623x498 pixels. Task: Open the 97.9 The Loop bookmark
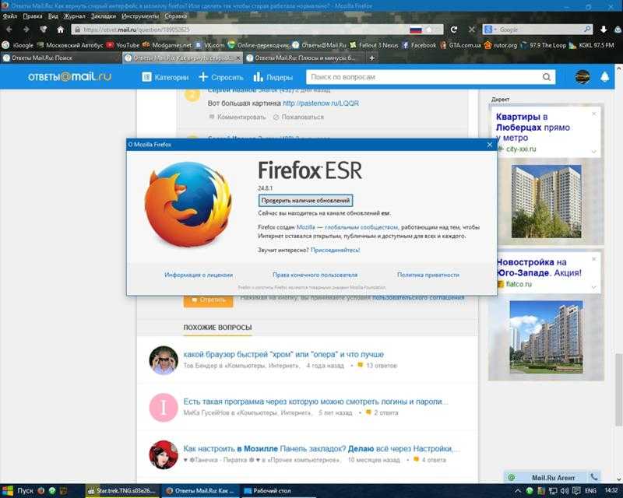pyautogui.click(x=543, y=45)
